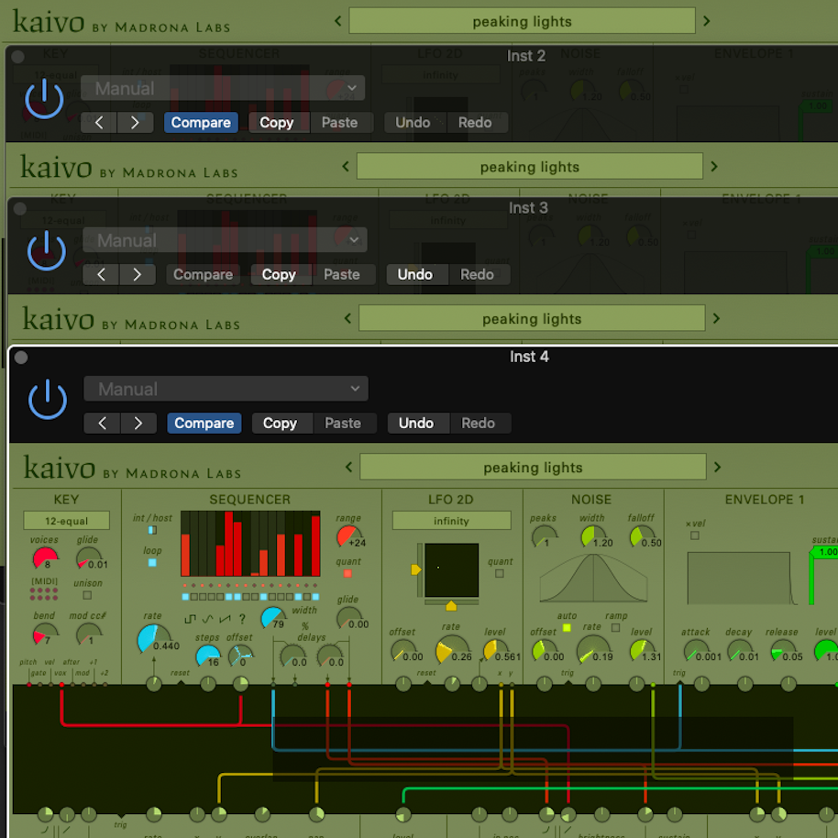
Task: Toggle the sequencer int/host switch
Action: pos(152,530)
